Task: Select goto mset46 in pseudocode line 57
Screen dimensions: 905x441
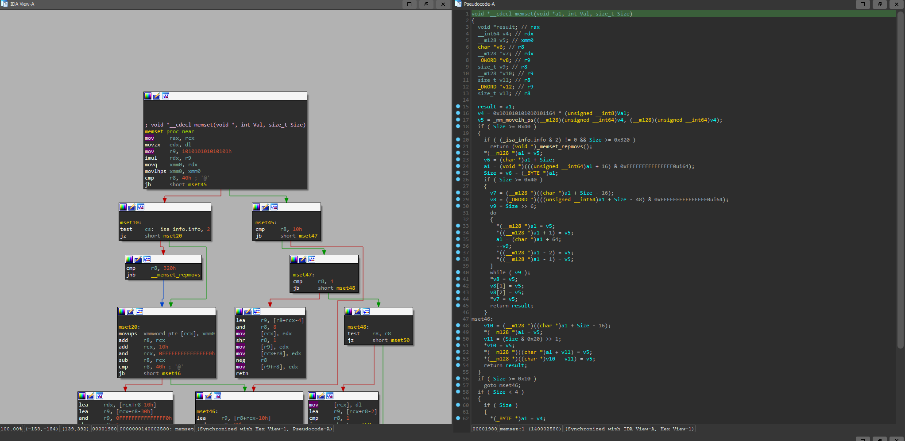Action: 502,385
